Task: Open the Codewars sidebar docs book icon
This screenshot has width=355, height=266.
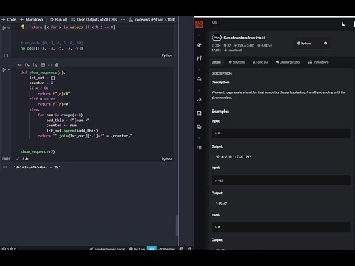Action: click(199, 148)
